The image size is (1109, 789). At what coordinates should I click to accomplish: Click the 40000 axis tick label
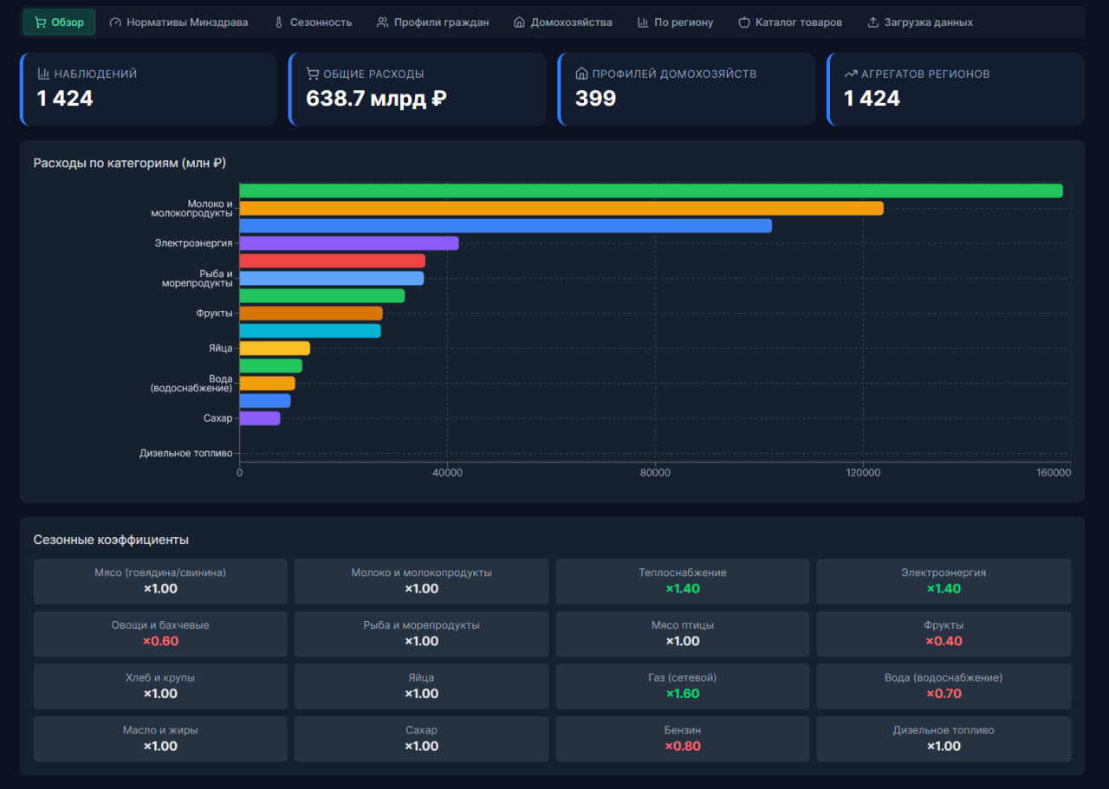[x=447, y=473]
